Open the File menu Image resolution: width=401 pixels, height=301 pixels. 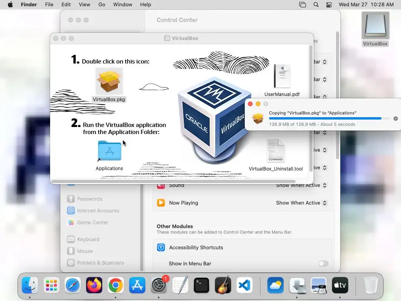(x=49, y=5)
